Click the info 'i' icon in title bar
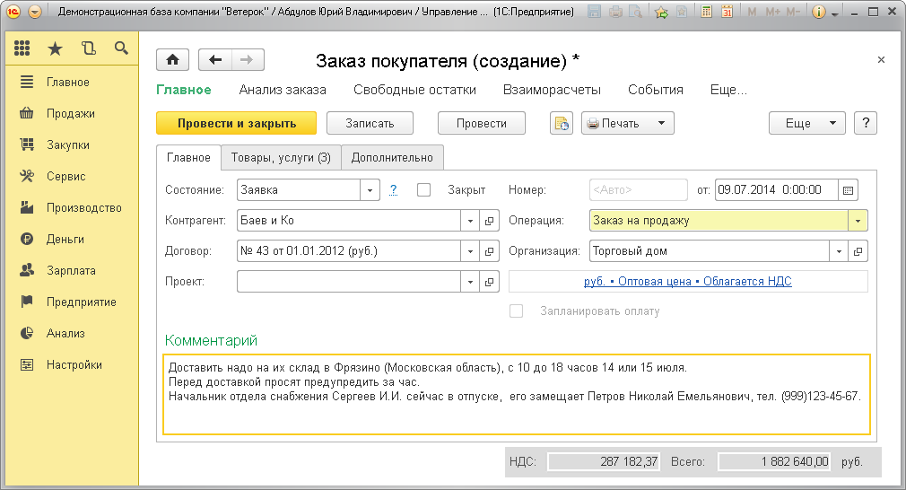 819,12
